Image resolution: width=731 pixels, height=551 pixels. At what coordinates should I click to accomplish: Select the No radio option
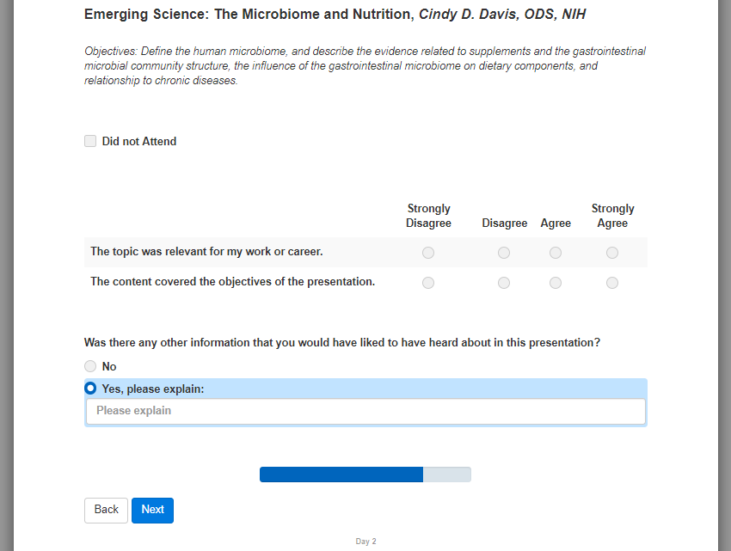click(x=90, y=366)
